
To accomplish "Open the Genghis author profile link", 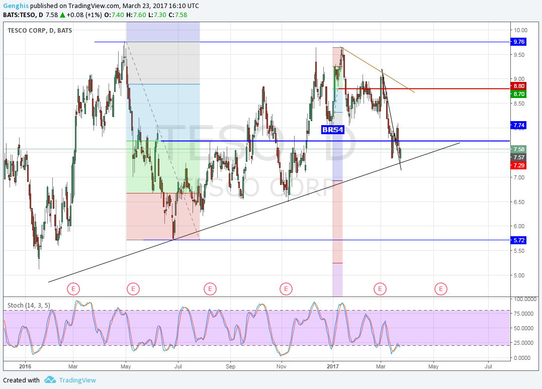I will pos(16,6).
